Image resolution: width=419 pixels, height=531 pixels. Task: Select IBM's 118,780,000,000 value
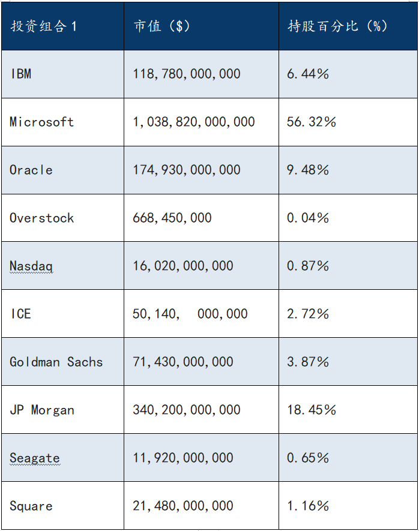[187, 74]
